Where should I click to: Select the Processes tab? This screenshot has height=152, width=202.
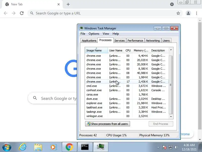click(105, 40)
